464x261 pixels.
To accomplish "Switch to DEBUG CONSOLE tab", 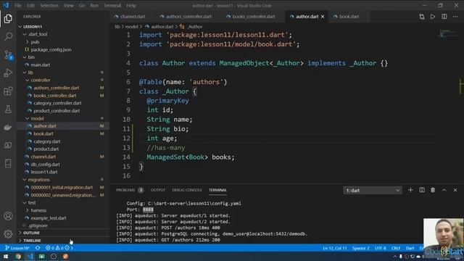I will point(187,190).
